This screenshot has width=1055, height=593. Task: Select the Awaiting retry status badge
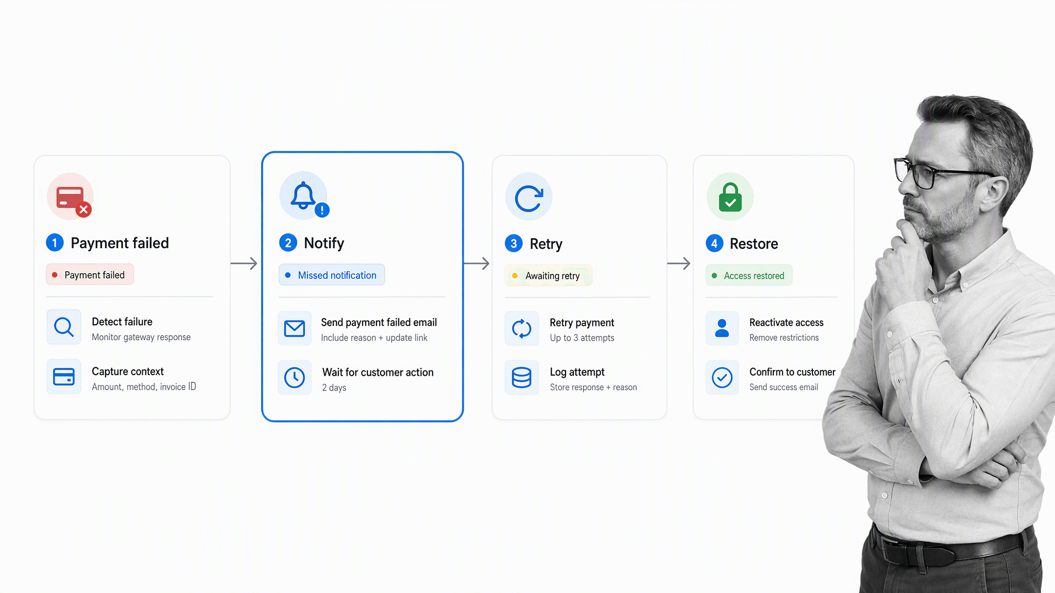pos(549,276)
